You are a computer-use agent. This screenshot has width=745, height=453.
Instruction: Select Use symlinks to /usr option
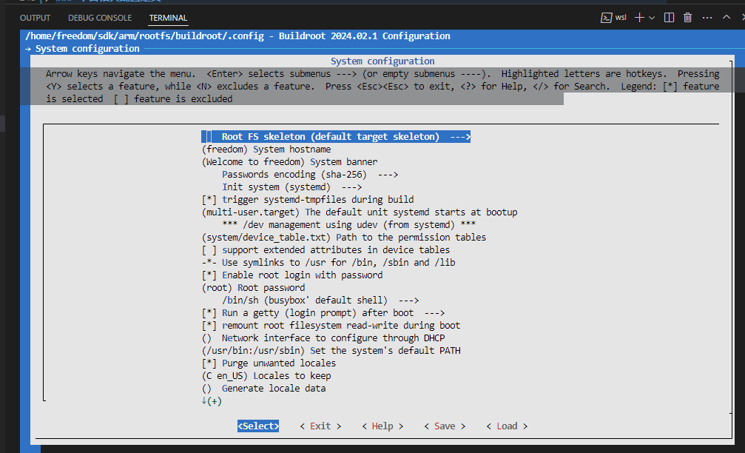click(x=328, y=263)
